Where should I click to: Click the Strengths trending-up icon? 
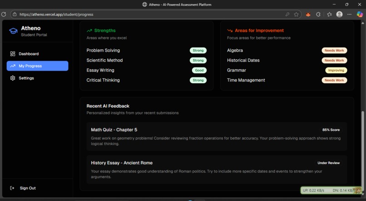tap(89, 30)
